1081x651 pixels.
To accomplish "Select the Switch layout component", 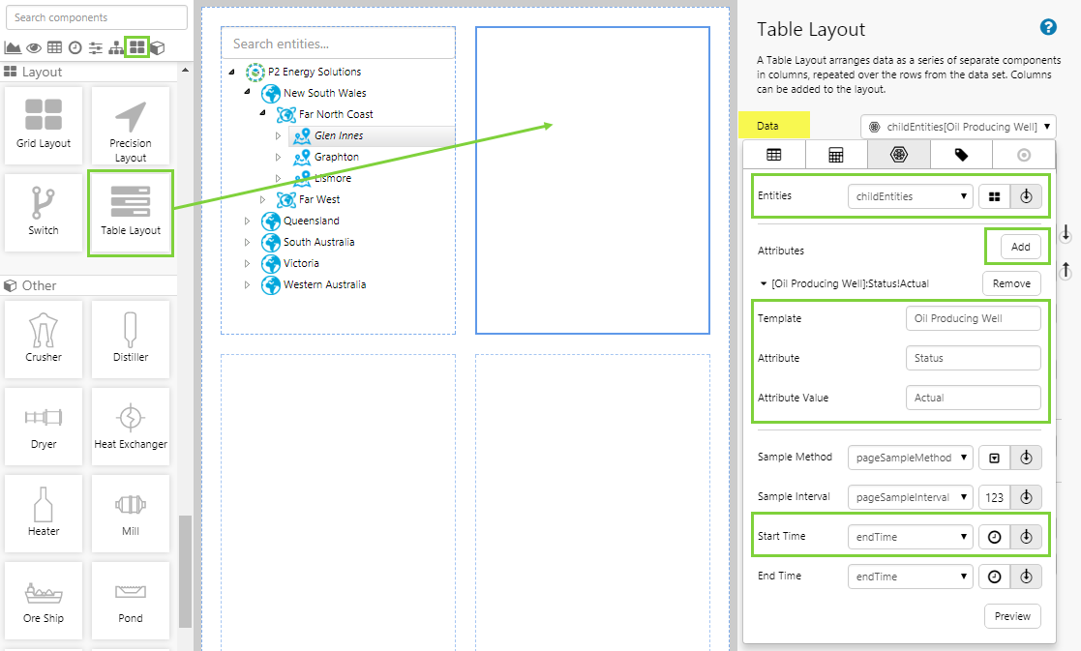I will tap(44, 212).
